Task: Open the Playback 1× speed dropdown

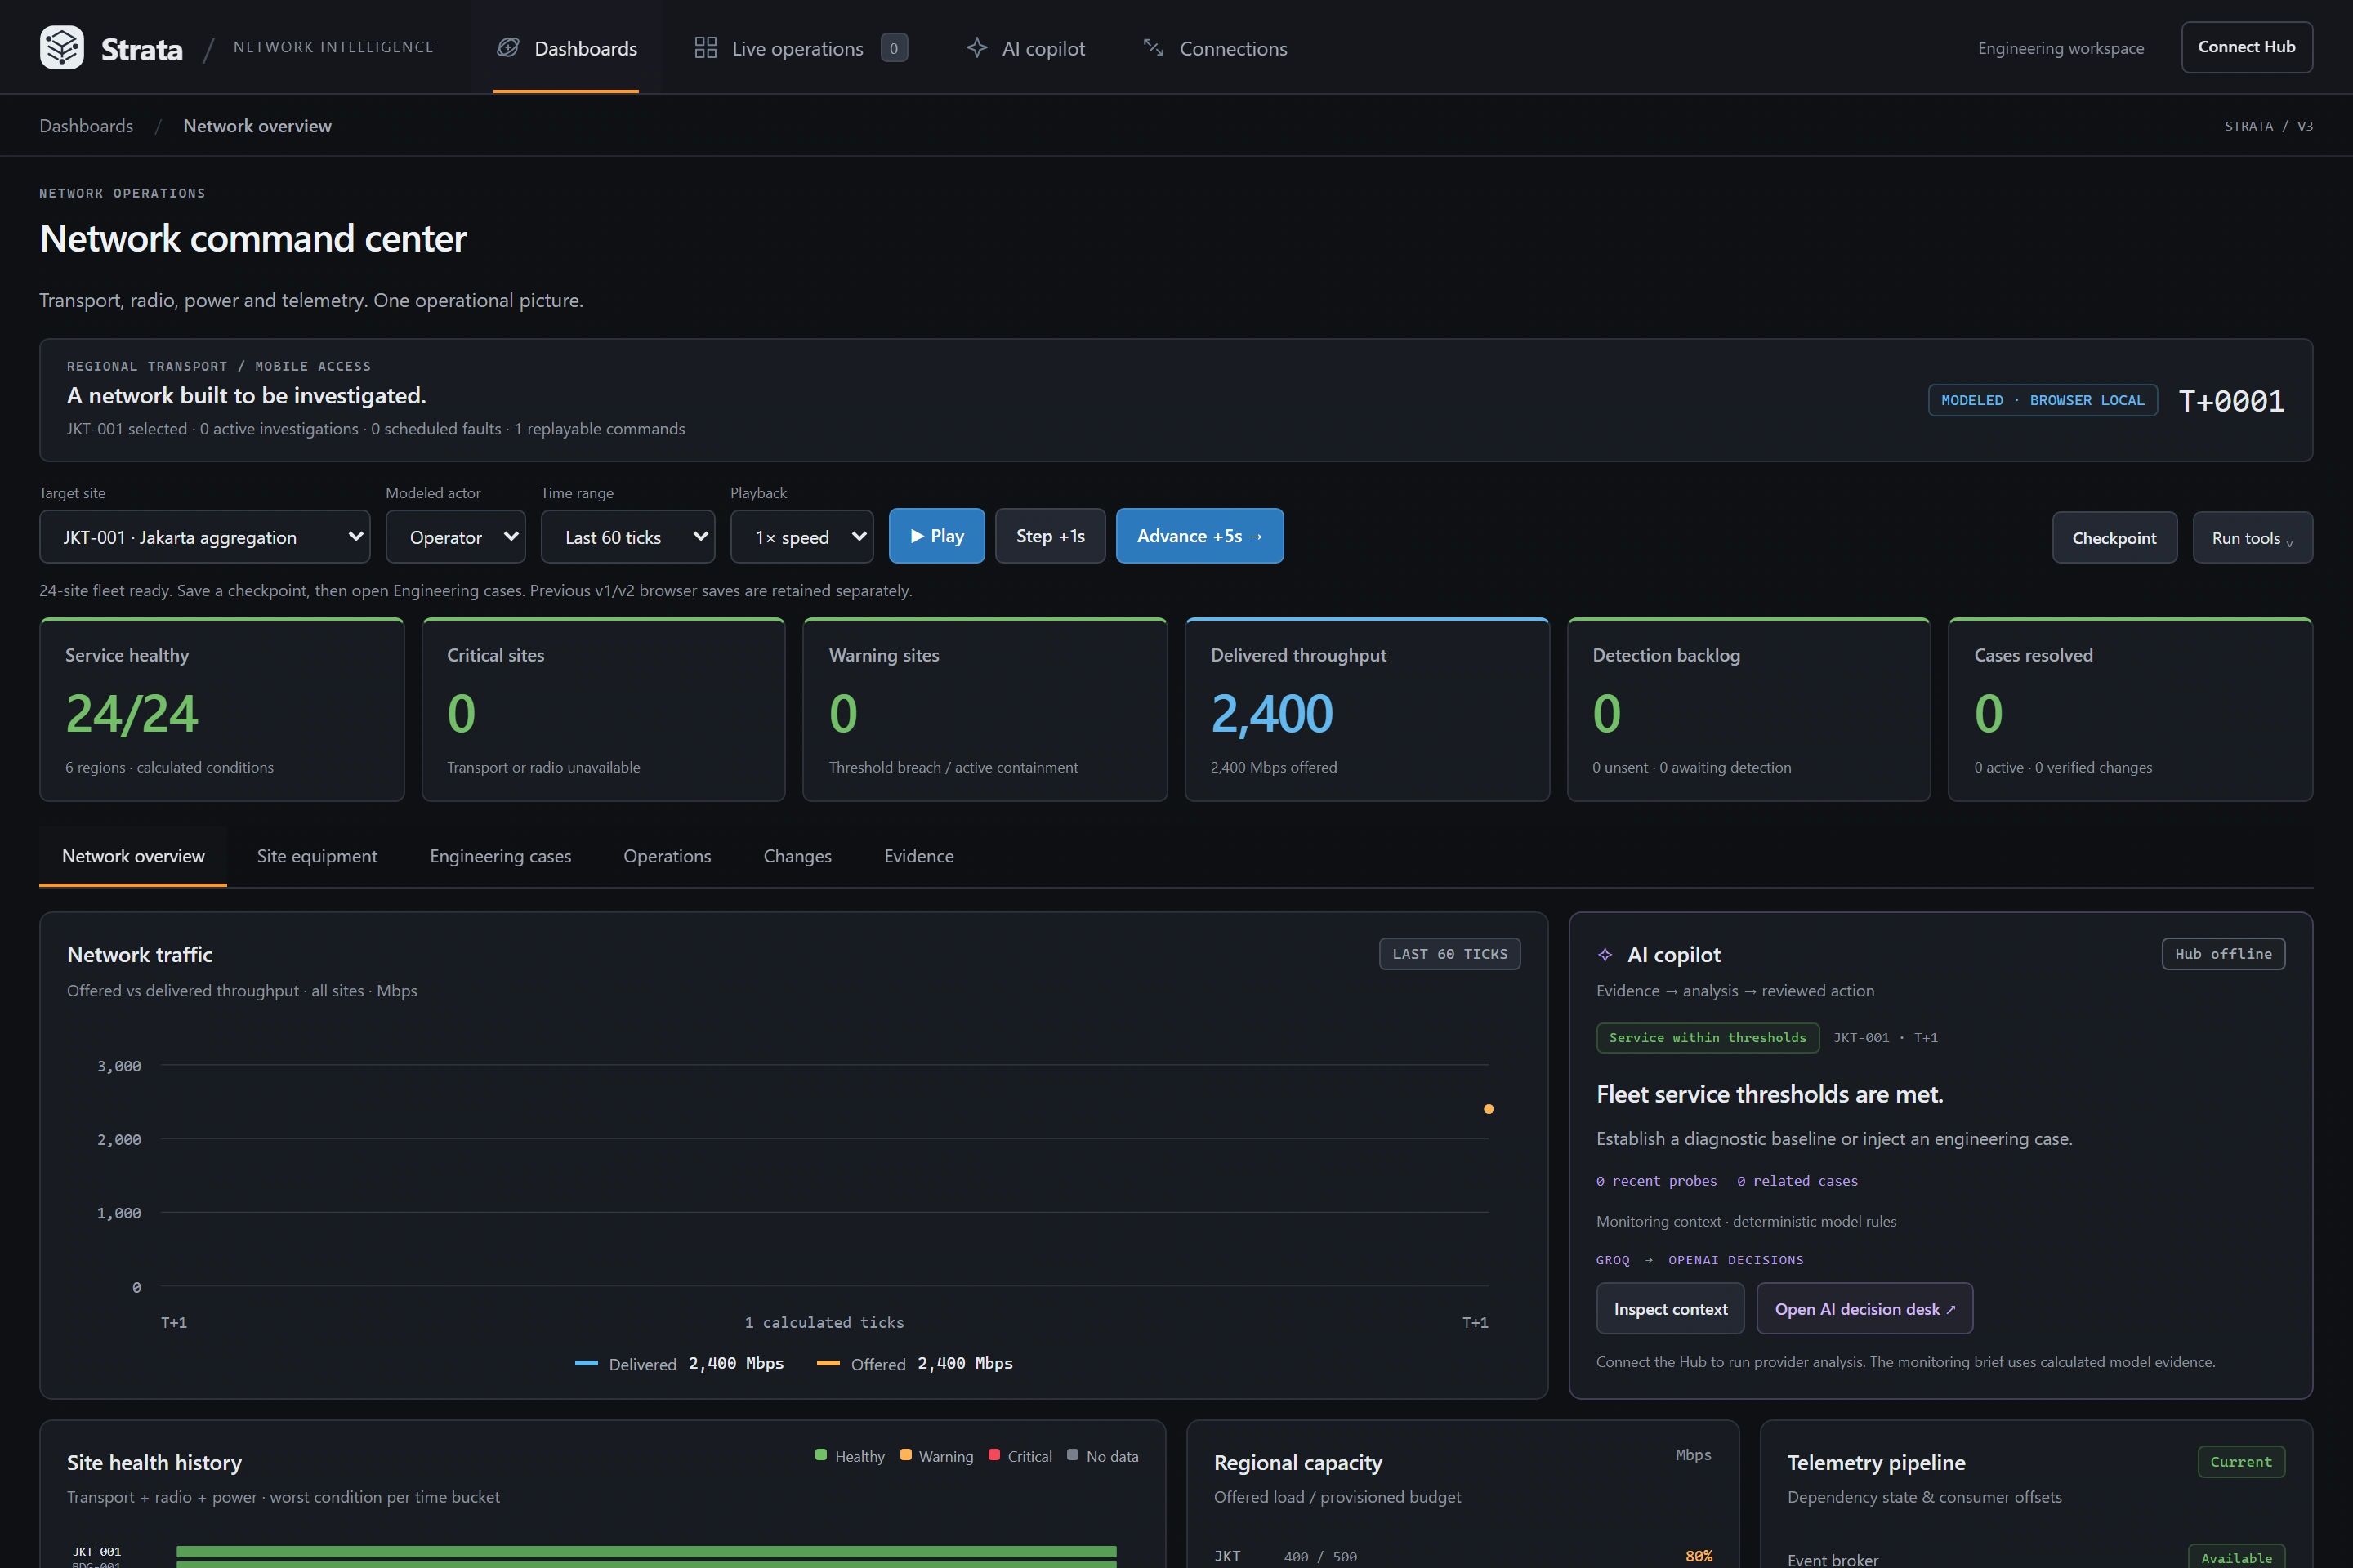Action: 802,537
